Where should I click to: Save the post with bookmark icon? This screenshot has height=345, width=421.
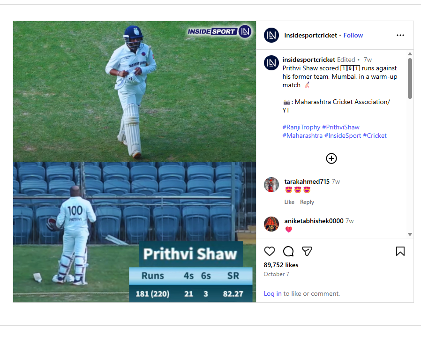[x=400, y=251]
